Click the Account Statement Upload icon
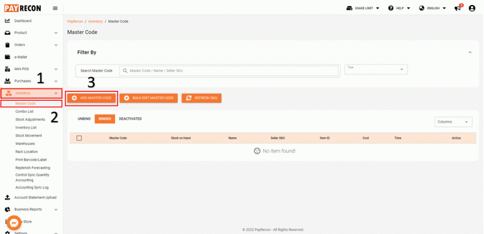This screenshot has width=484, height=234. (x=8, y=197)
